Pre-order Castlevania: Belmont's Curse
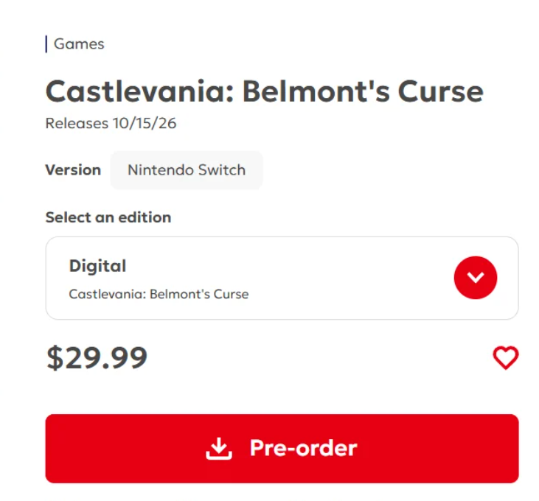 coord(282,449)
